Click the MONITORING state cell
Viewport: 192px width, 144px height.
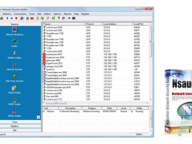point(109,111)
